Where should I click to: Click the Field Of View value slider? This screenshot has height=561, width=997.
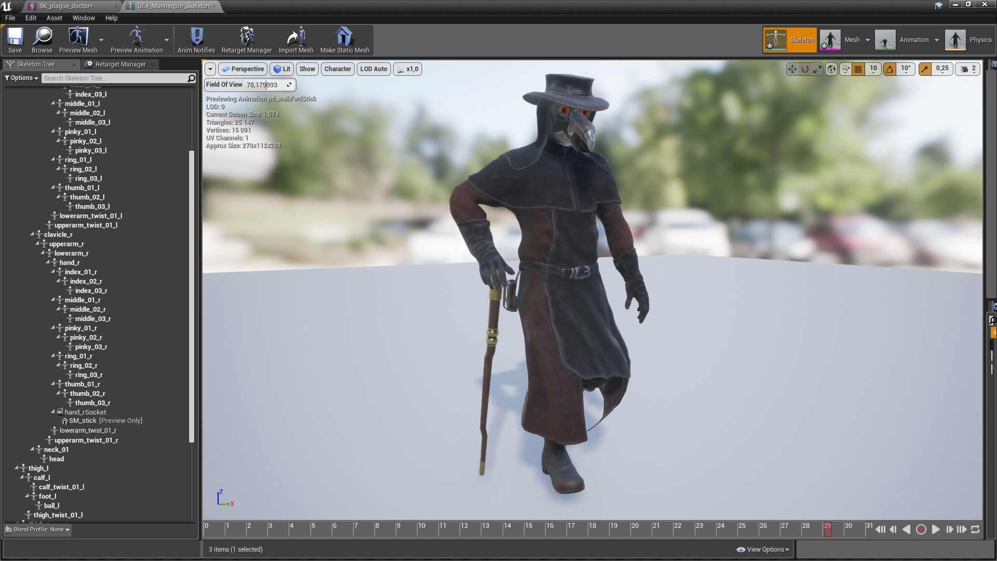pyautogui.click(x=269, y=85)
